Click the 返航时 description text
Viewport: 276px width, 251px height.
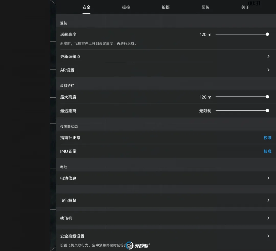[x=99, y=43]
